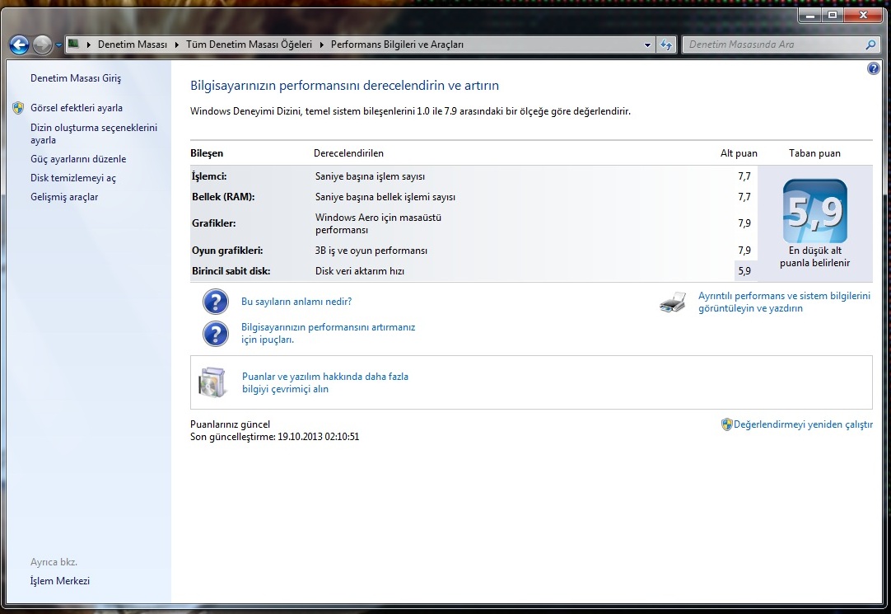
Task: Expand arrow before Denetim Masası breadcrumb
Action: (x=89, y=45)
